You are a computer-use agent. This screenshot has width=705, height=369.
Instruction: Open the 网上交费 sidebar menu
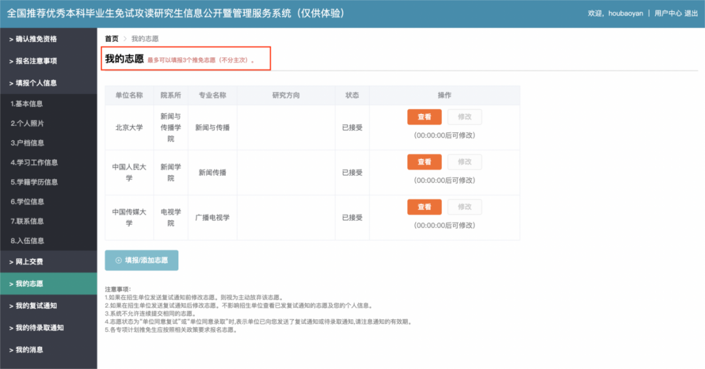point(48,261)
